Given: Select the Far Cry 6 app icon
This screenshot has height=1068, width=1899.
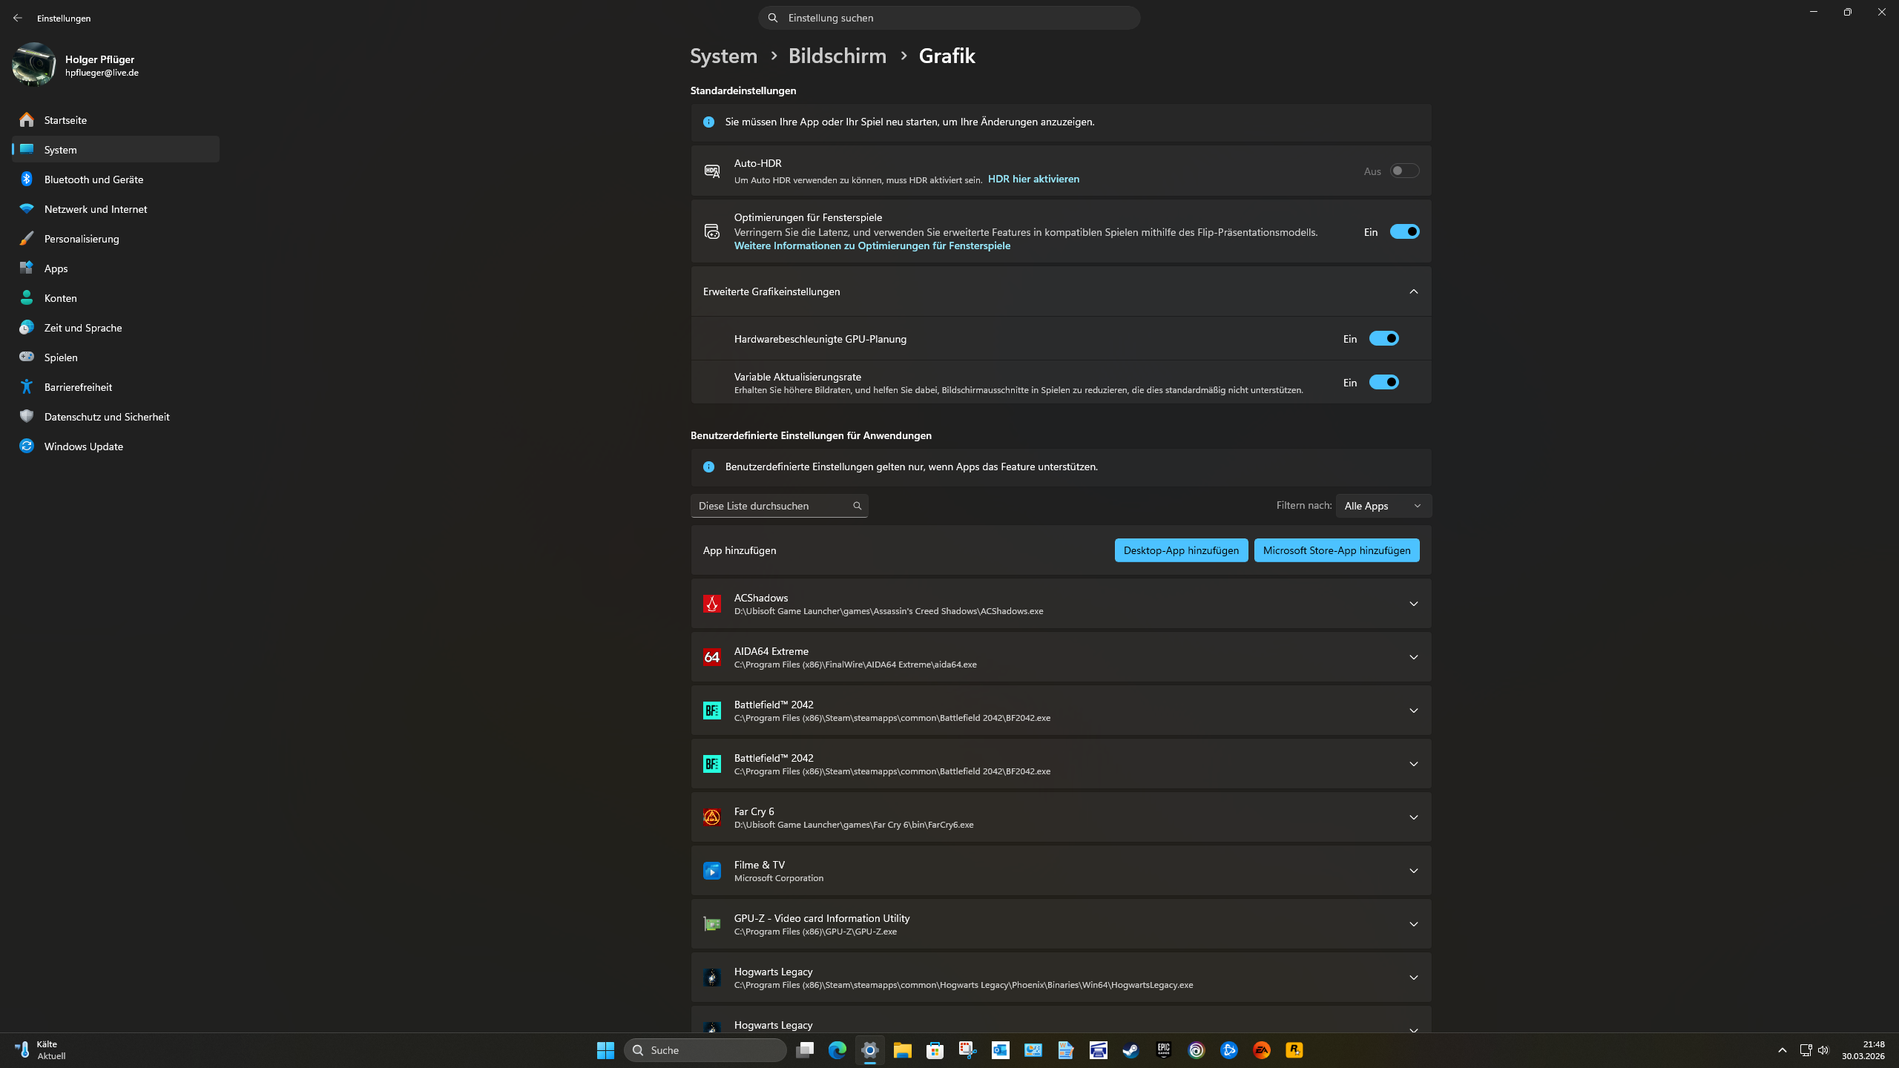Looking at the screenshot, I should tap(712, 817).
